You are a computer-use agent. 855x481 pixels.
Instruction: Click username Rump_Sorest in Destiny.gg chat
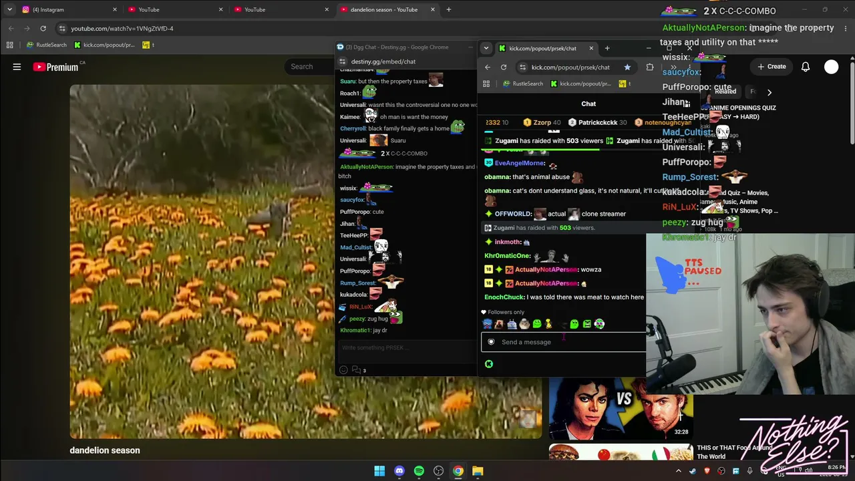coord(358,283)
